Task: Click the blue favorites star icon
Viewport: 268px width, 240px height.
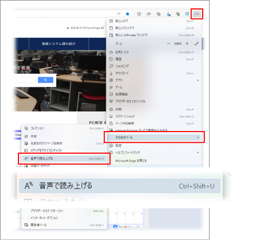Action: 127,14
